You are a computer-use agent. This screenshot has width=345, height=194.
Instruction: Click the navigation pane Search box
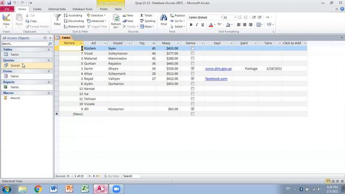coord(24,44)
